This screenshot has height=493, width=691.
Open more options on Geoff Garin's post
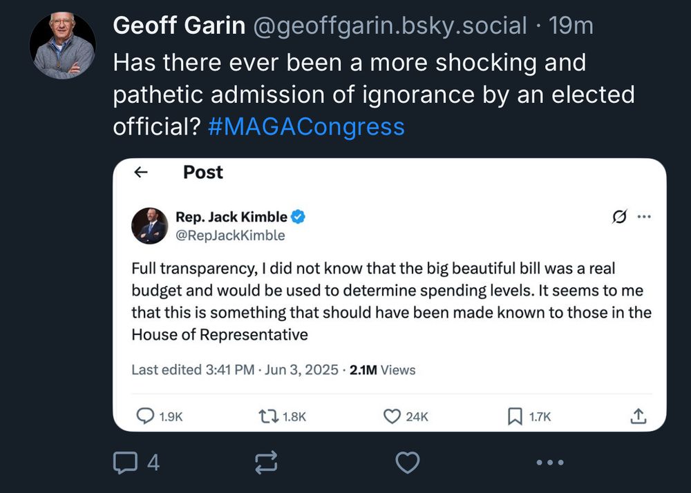coord(550,462)
